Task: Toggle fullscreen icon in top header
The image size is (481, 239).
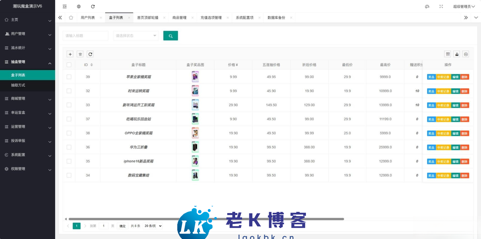Action: coord(441,7)
